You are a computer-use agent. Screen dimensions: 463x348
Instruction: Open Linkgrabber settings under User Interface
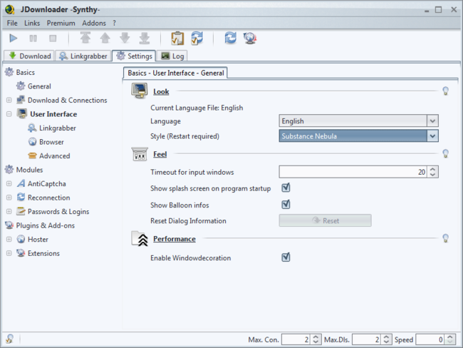(x=52, y=128)
